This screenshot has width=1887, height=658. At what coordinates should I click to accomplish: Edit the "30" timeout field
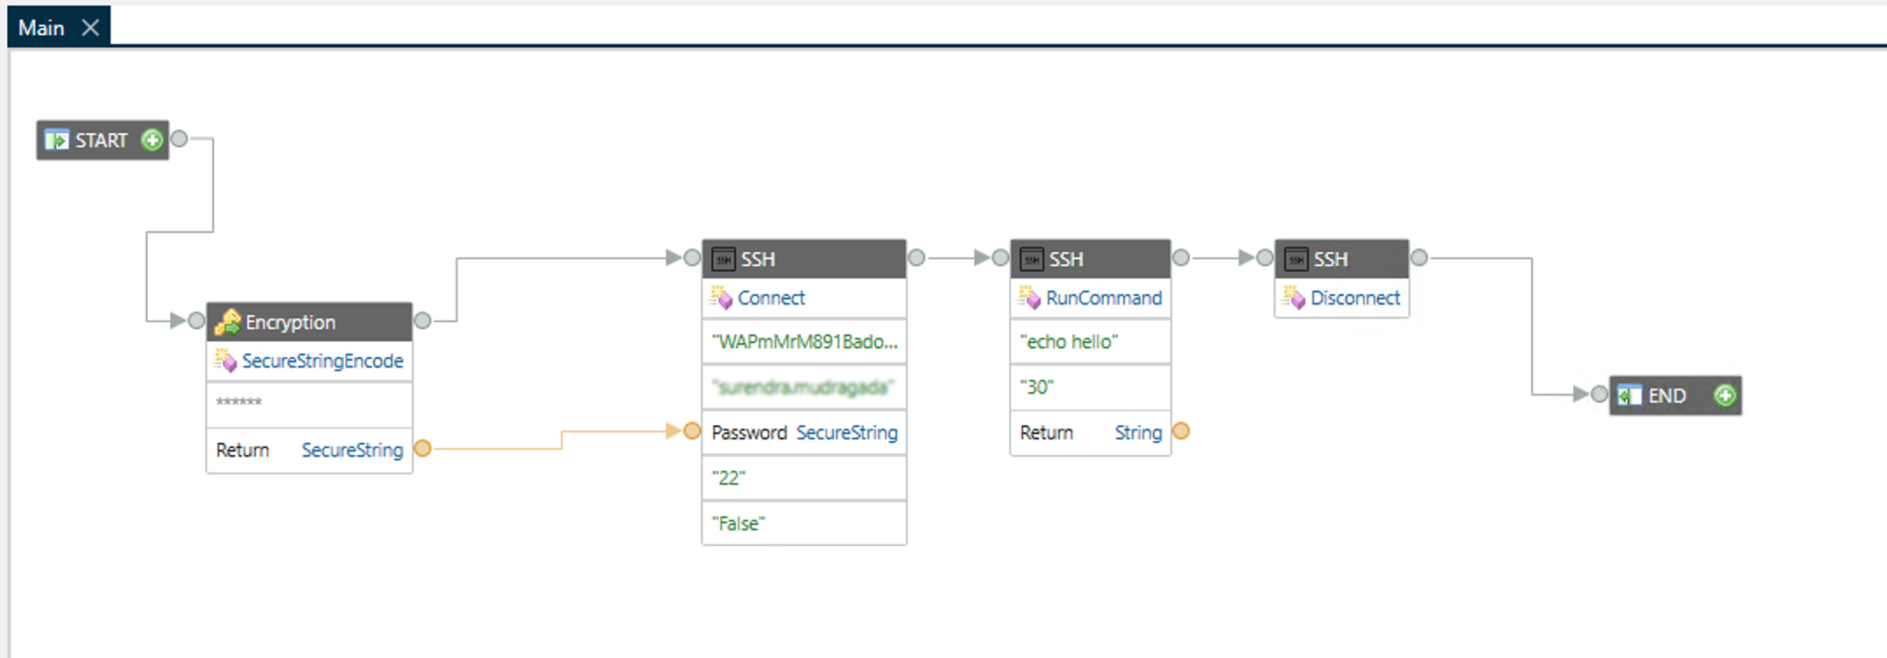coord(1091,387)
